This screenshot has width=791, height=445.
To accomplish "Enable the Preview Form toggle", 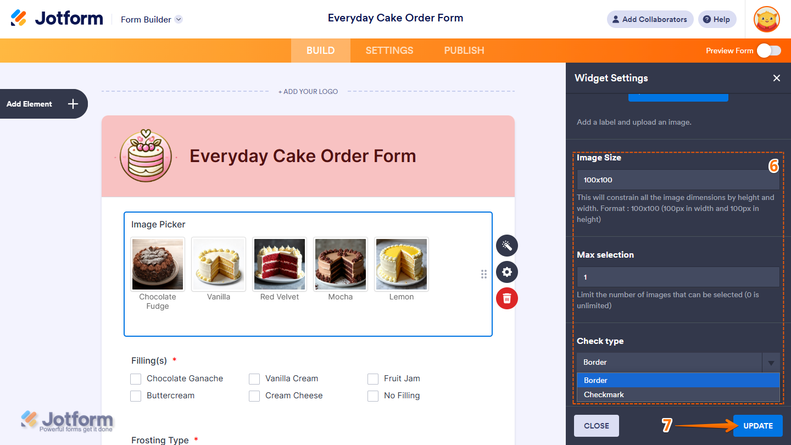I will [768, 50].
